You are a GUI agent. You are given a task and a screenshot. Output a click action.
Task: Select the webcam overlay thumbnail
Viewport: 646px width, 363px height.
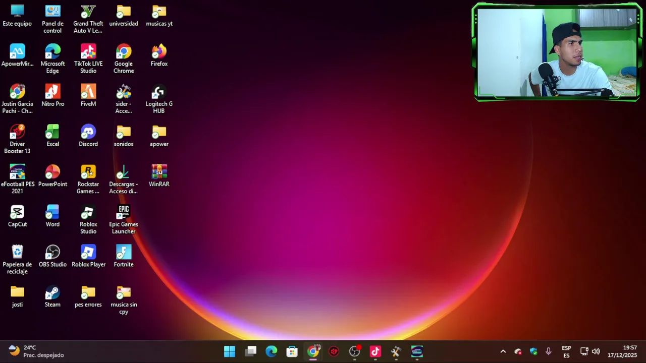tap(557, 52)
